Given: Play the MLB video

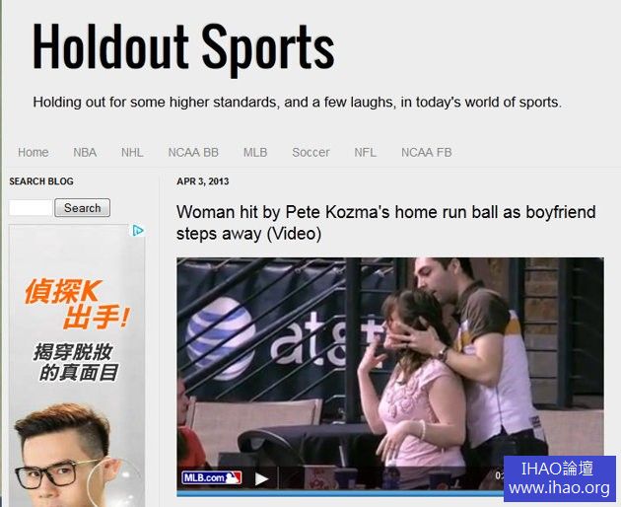Looking at the screenshot, I should click(261, 478).
